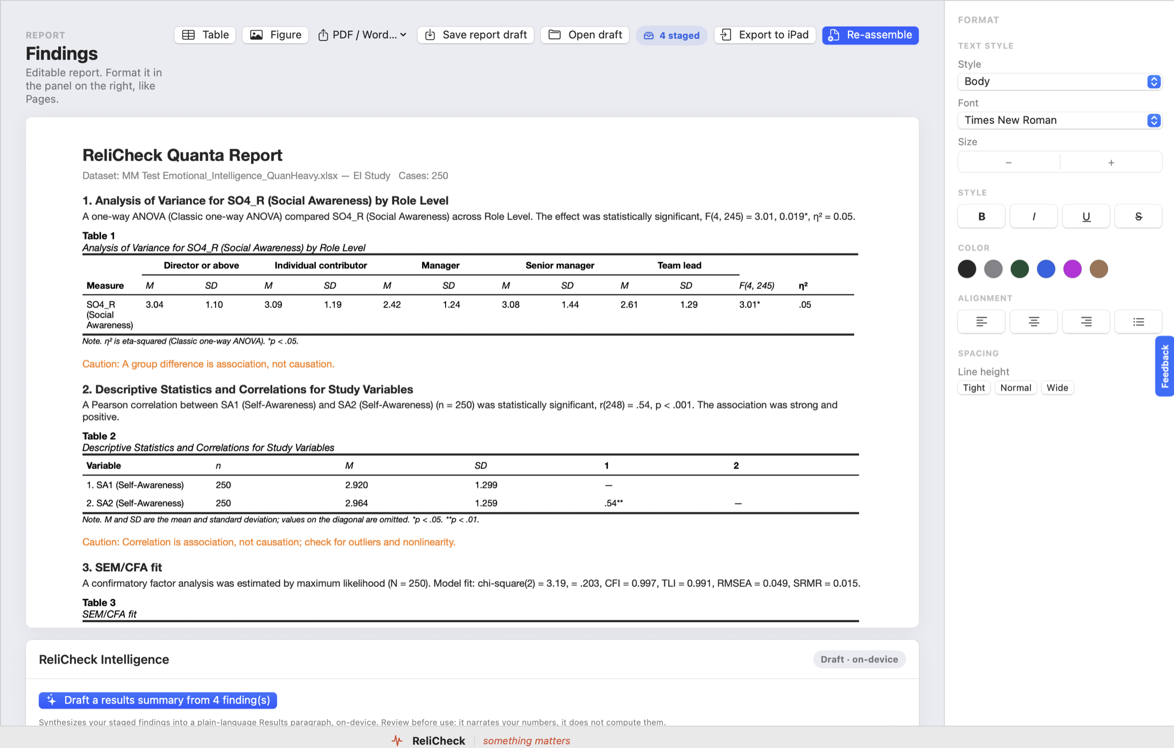The width and height of the screenshot is (1174, 748).
Task: Align text center
Action: point(1034,321)
